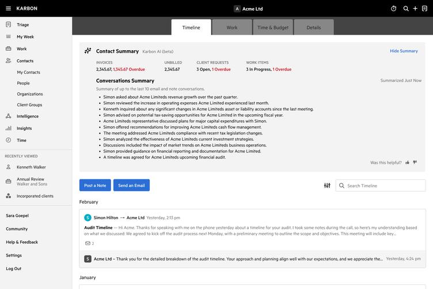Screen dimensions: 433x289
Task: Click Simon Hilton's teal avatar
Action: [x=88, y=217]
